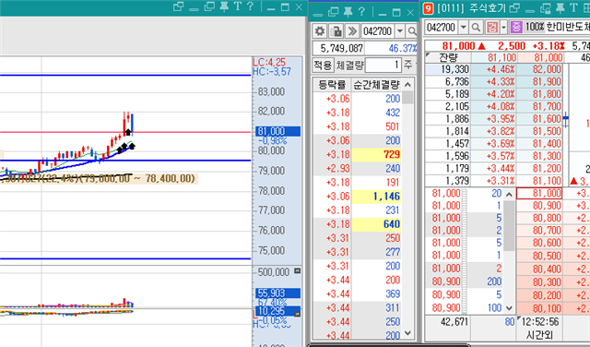The image size is (590, 347).
Task: Click the 적용 apply button
Action: coord(323,66)
